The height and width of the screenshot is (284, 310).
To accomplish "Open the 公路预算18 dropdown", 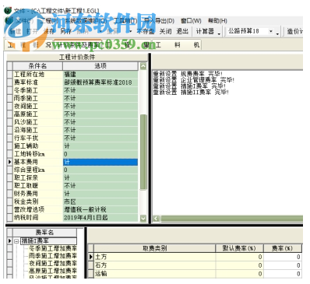I will [271, 32].
